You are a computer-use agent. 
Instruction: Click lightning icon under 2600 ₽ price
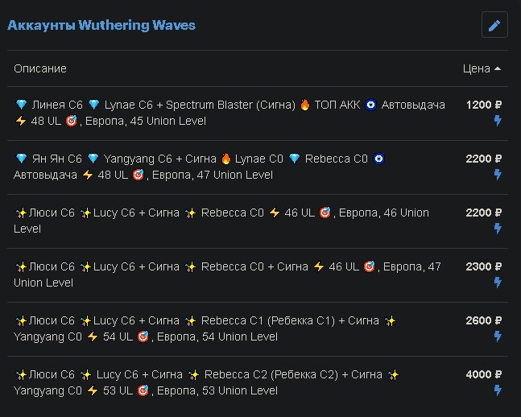[x=498, y=336]
